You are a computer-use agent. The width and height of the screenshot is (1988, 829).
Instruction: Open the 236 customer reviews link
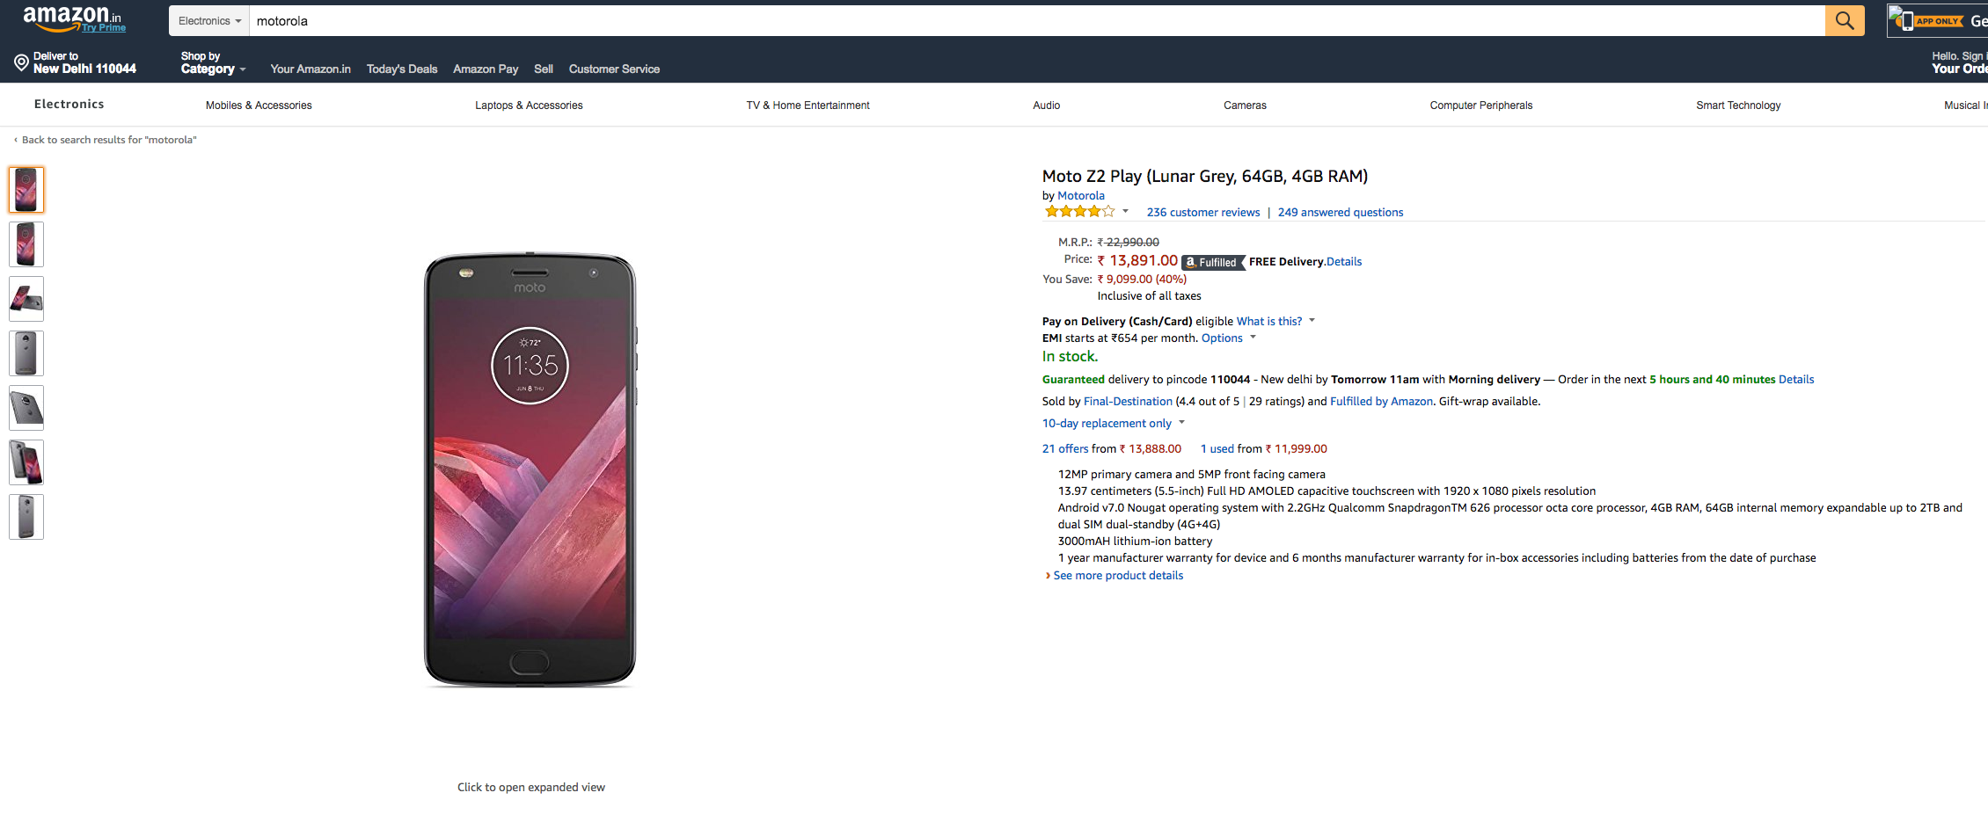pyautogui.click(x=1202, y=213)
